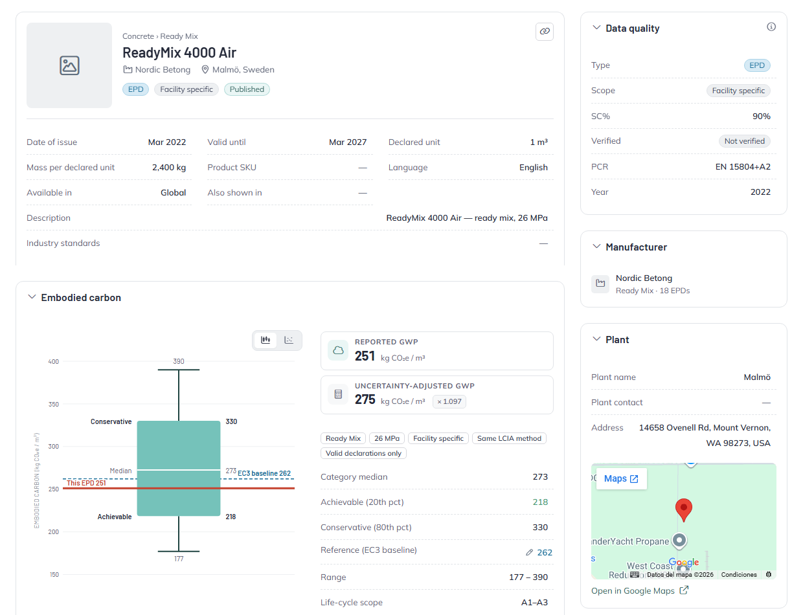Click the Reported GWP value 251
Viewport: 803px width, 615px height.
(x=365, y=355)
